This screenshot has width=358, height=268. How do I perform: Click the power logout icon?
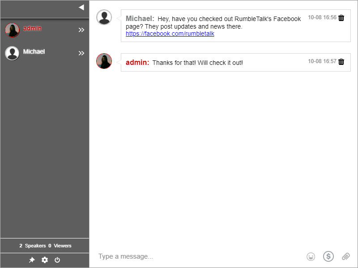point(57,260)
